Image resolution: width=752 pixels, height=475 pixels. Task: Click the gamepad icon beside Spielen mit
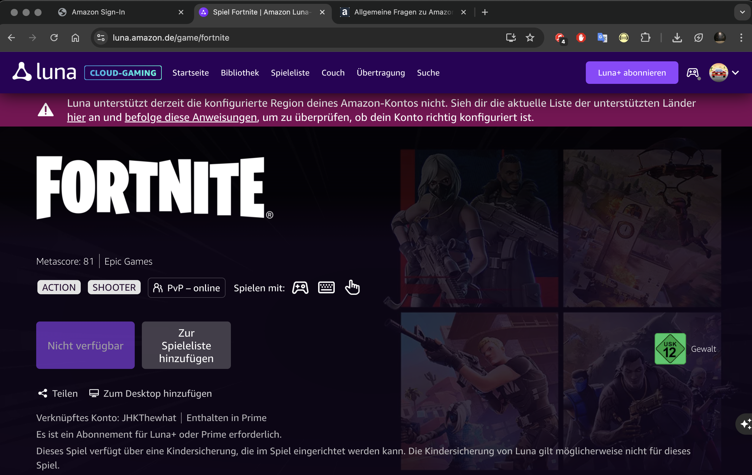click(x=300, y=287)
